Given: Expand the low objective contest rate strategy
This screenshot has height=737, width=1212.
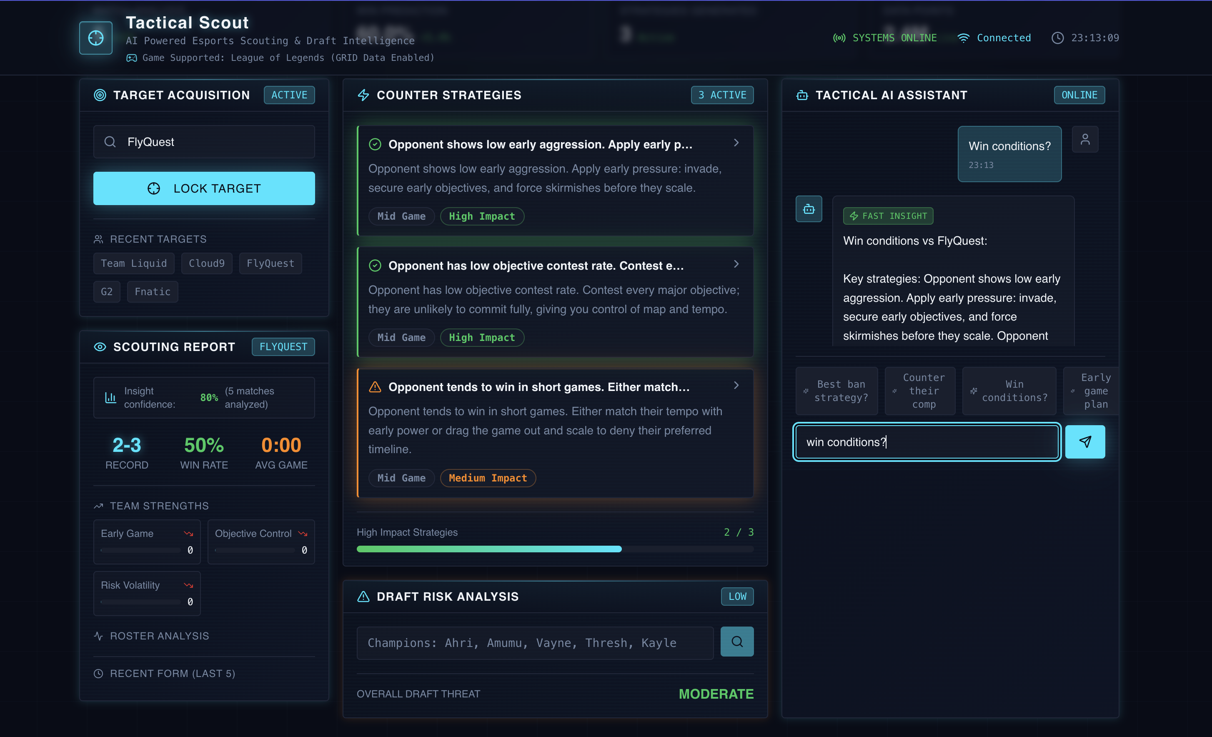Looking at the screenshot, I should pyautogui.click(x=736, y=264).
